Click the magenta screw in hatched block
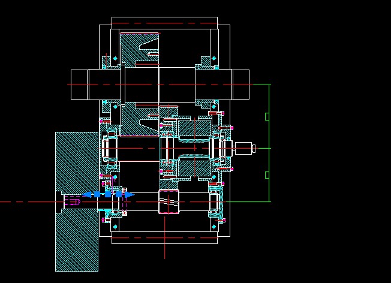The image size is (391, 283). point(73,202)
